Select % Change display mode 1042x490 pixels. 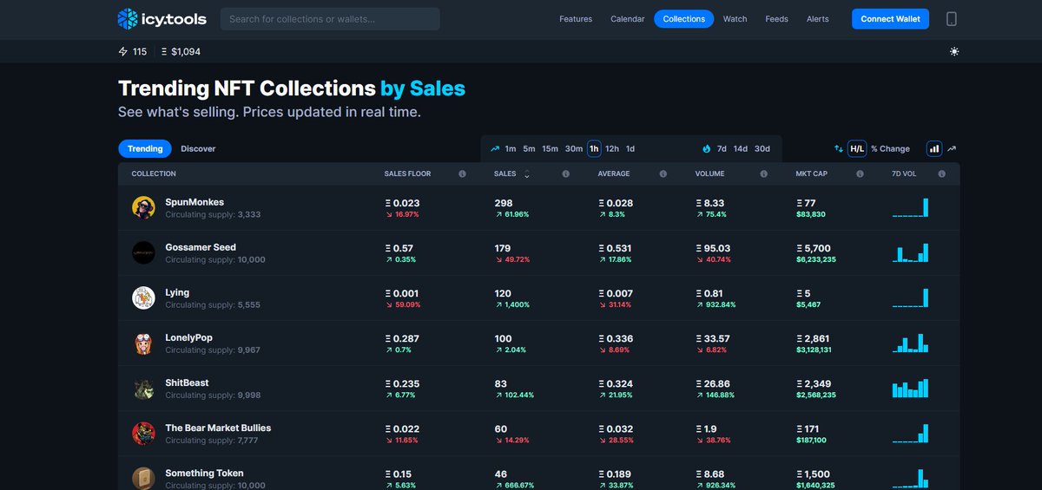point(890,149)
